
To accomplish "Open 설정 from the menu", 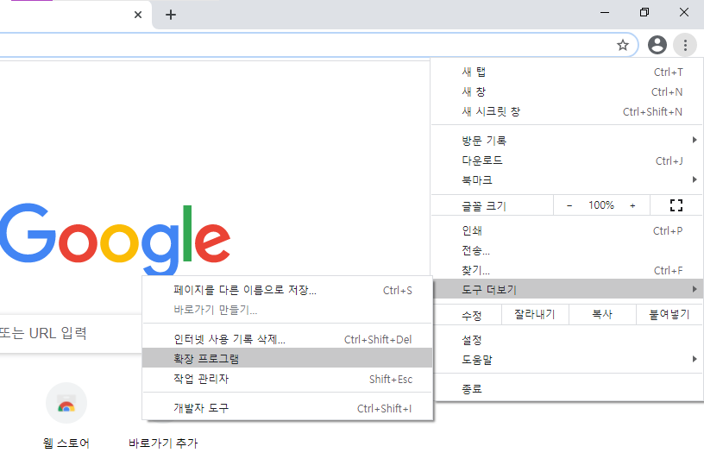I will pos(567,340).
